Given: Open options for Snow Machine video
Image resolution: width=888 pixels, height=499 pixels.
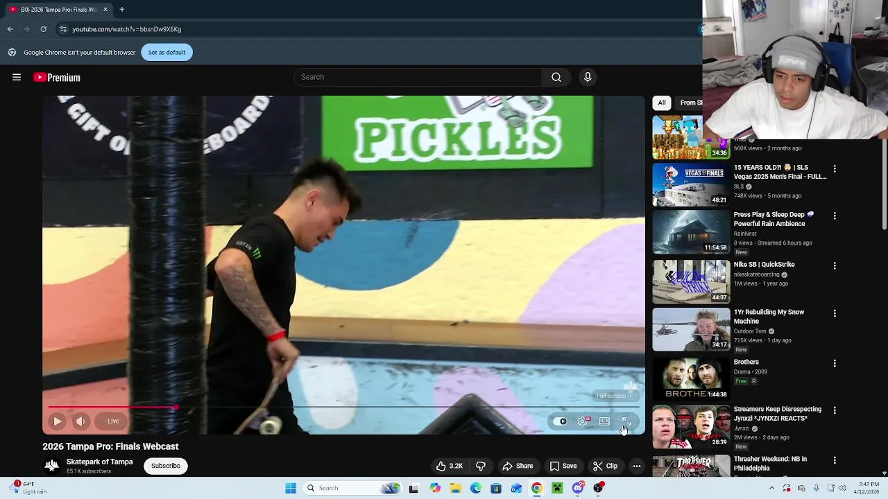Looking at the screenshot, I should click(835, 313).
